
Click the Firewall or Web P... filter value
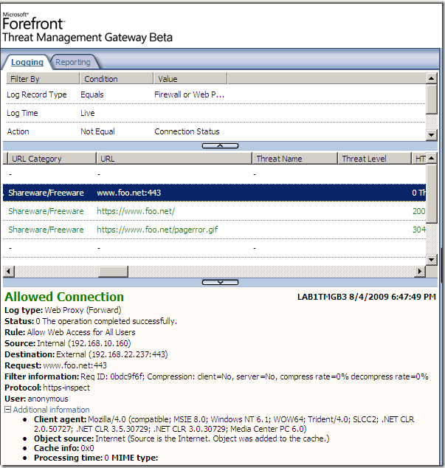(x=189, y=94)
